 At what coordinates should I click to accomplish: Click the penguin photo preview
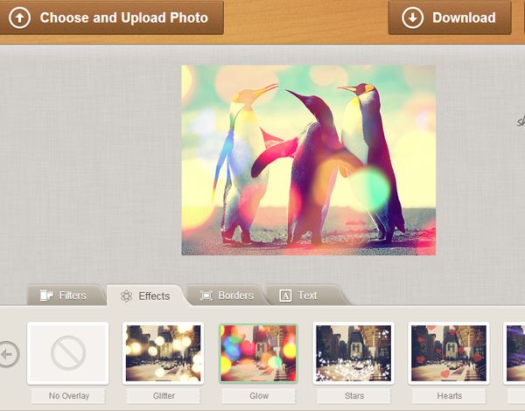[308, 160]
